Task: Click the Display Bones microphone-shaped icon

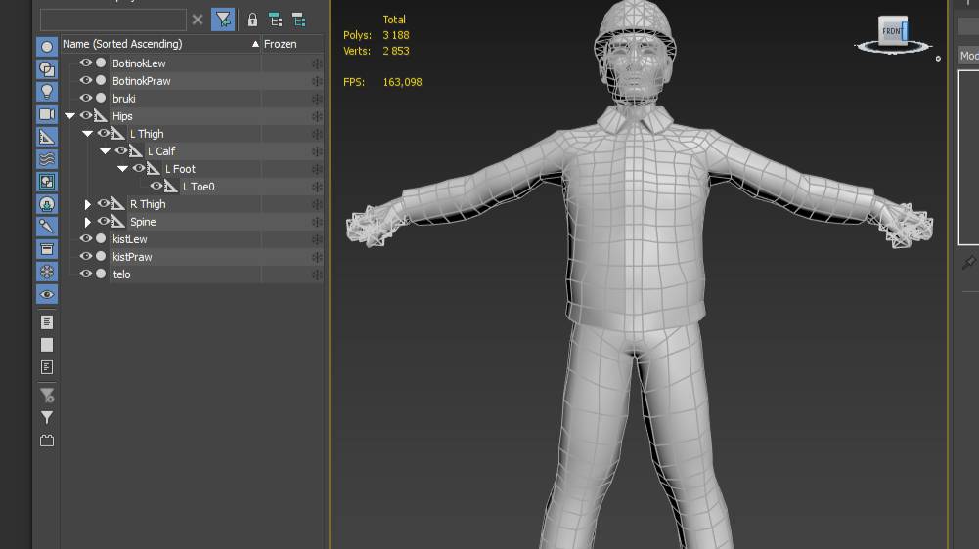Action: [46, 227]
